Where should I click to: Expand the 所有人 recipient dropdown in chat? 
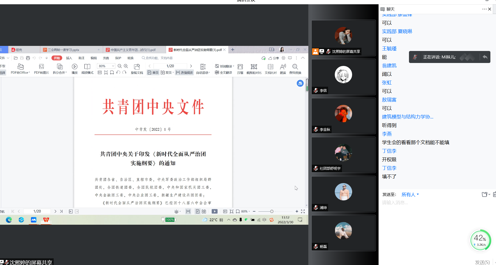[410, 195]
